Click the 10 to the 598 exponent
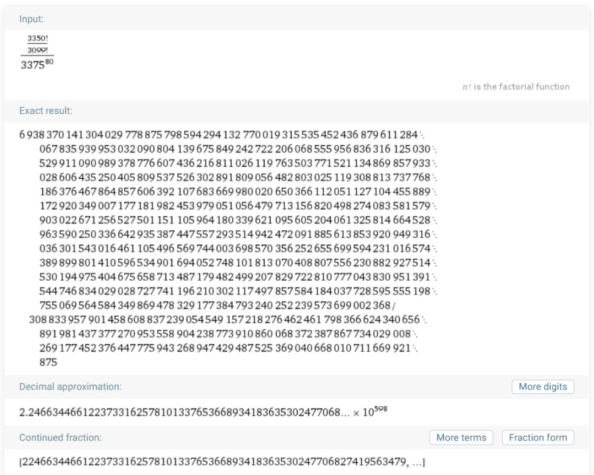Viewport: 594px width, 475px height. 375,411
